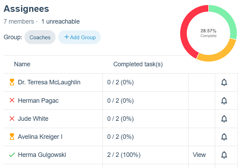Click the green checkmark beside Herma Gulgowski

[12, 155]
